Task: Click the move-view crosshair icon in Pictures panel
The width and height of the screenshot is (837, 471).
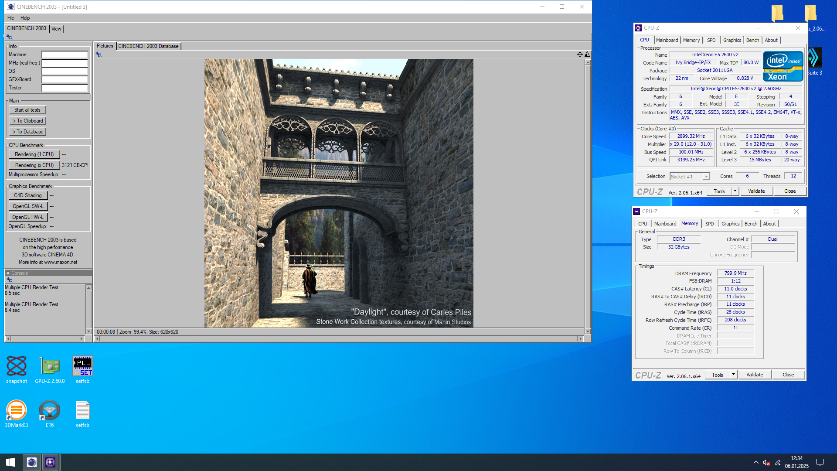Action: [580, 55]
